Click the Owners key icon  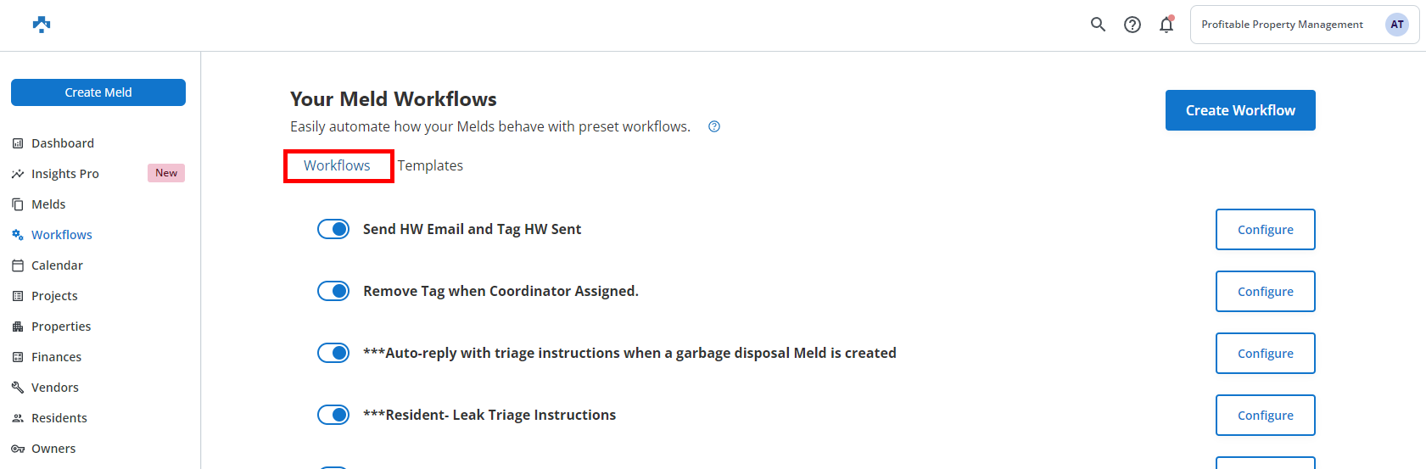pyautogui.click(x=18, y=449)
